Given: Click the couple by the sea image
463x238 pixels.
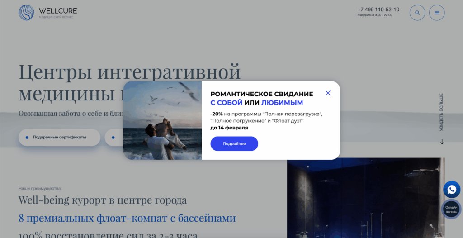Looking at the screenshot, I should 162,120.
